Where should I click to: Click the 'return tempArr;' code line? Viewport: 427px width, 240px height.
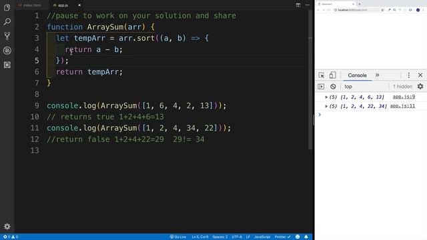pyautogui.click(x=89, y=72)
